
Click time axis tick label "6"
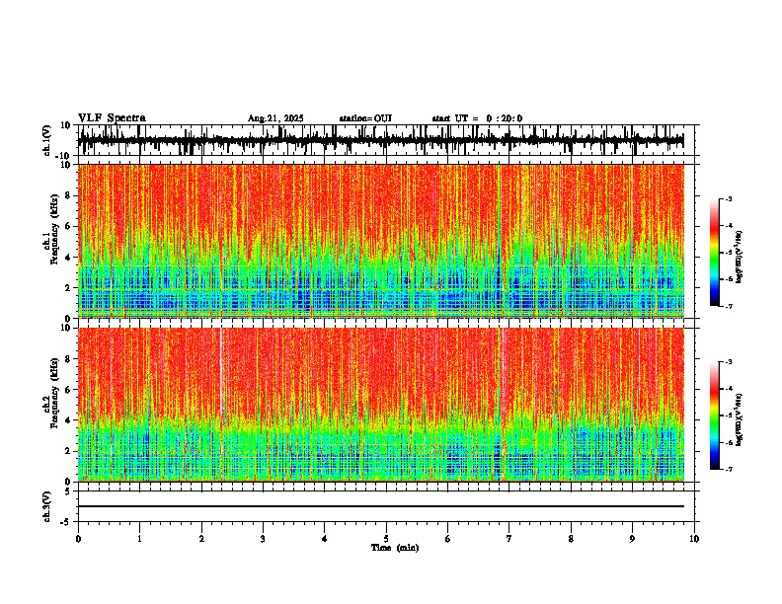point(448,539)
